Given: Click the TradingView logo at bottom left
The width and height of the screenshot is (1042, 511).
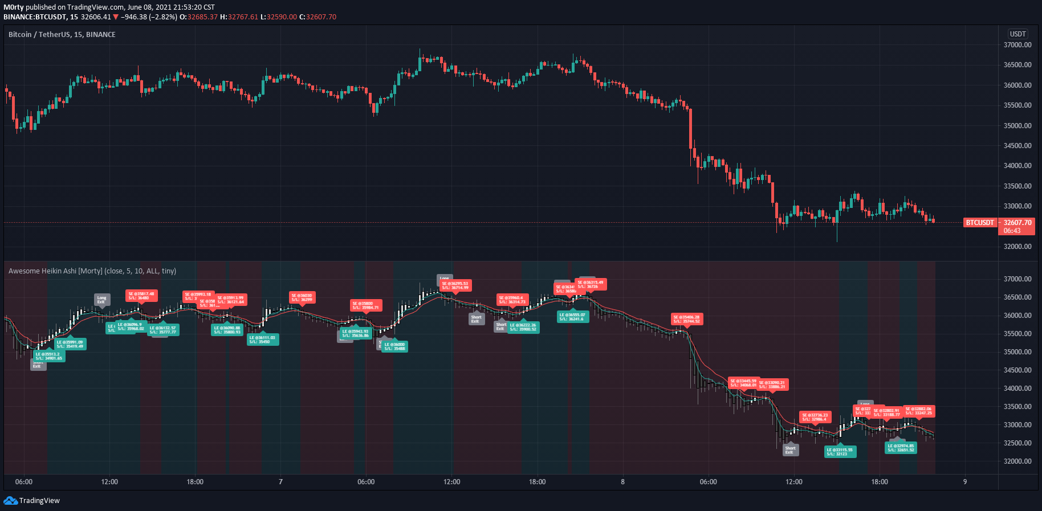Looking at the screenshot, I should pos(31,500).
